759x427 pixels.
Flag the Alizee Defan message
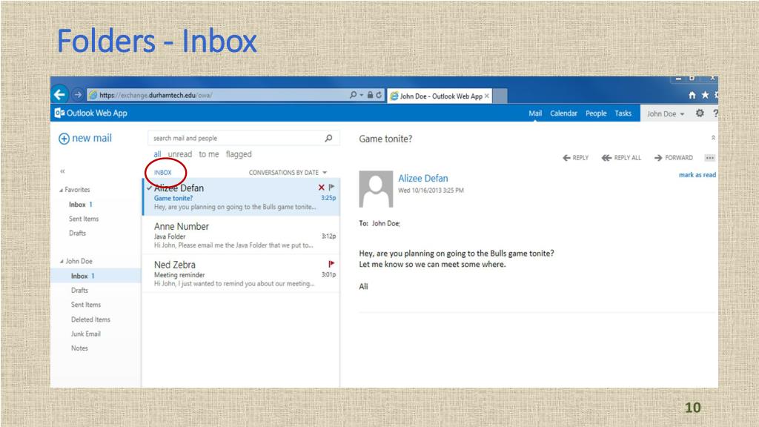331,187
